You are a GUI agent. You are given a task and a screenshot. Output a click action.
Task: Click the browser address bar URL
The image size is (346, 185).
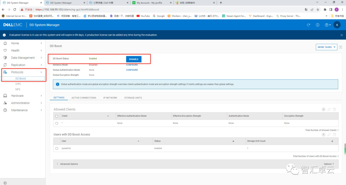(x=67, y=10)
